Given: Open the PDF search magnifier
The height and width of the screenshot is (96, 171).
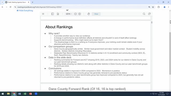Looking at the screenshot, I should (144, 14).
